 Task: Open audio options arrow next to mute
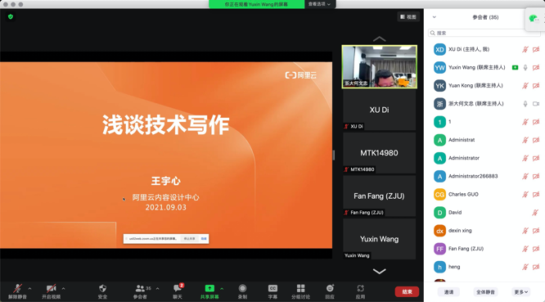point(30,288)
